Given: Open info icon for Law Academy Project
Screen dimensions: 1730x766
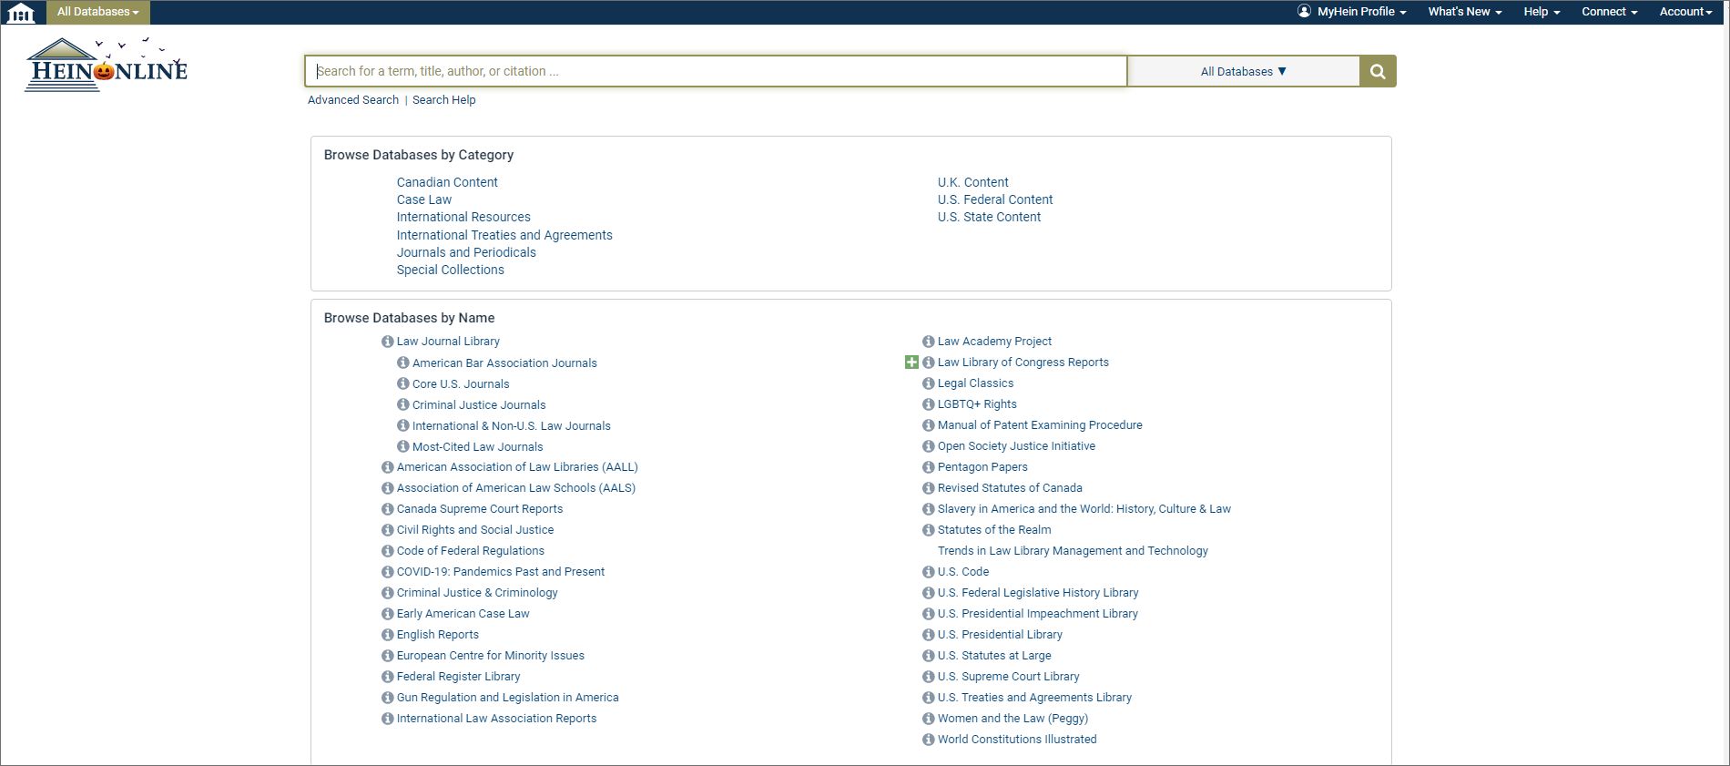Looking at the screenshot, I should (928, 342).
